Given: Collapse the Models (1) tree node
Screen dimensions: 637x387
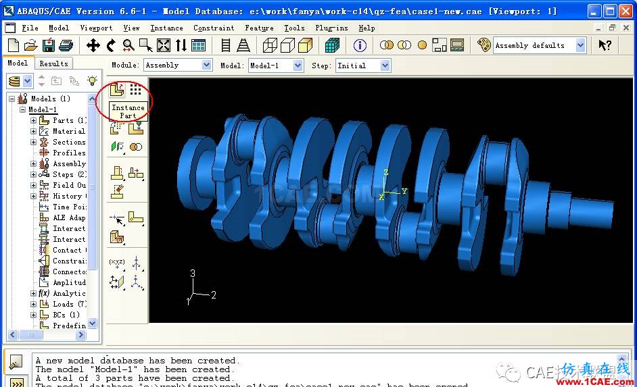Looking at the screenshot, I should [11, 99].
